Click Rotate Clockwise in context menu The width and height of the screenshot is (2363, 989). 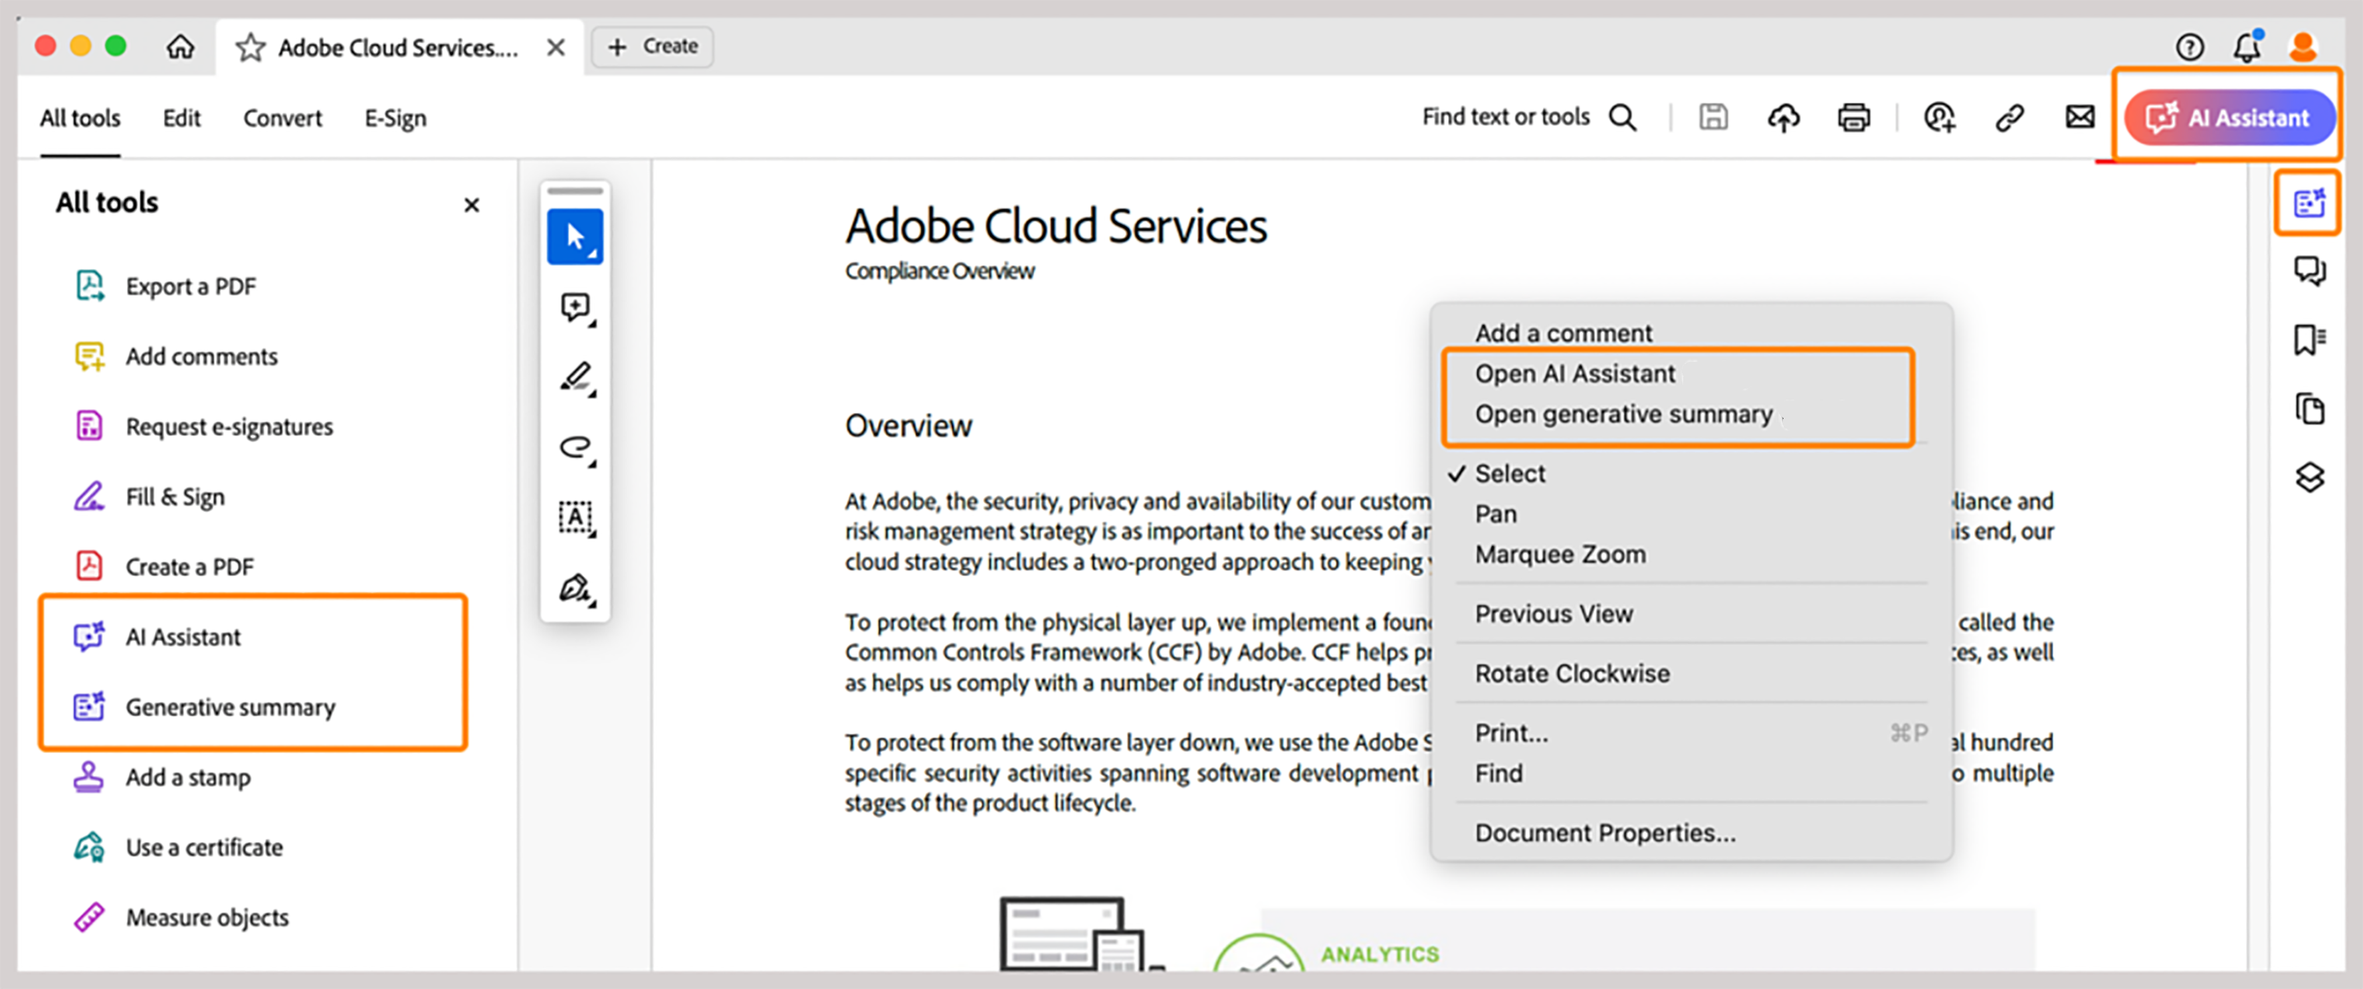pos(1572,673)
